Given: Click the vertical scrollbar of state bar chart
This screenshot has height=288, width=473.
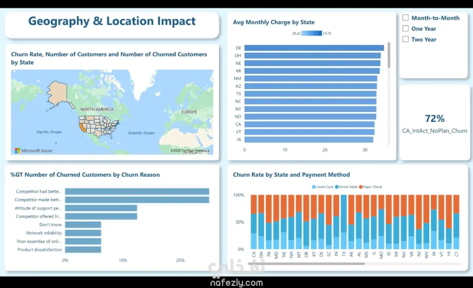Looking at the screenshot, I should click(389, 55).
